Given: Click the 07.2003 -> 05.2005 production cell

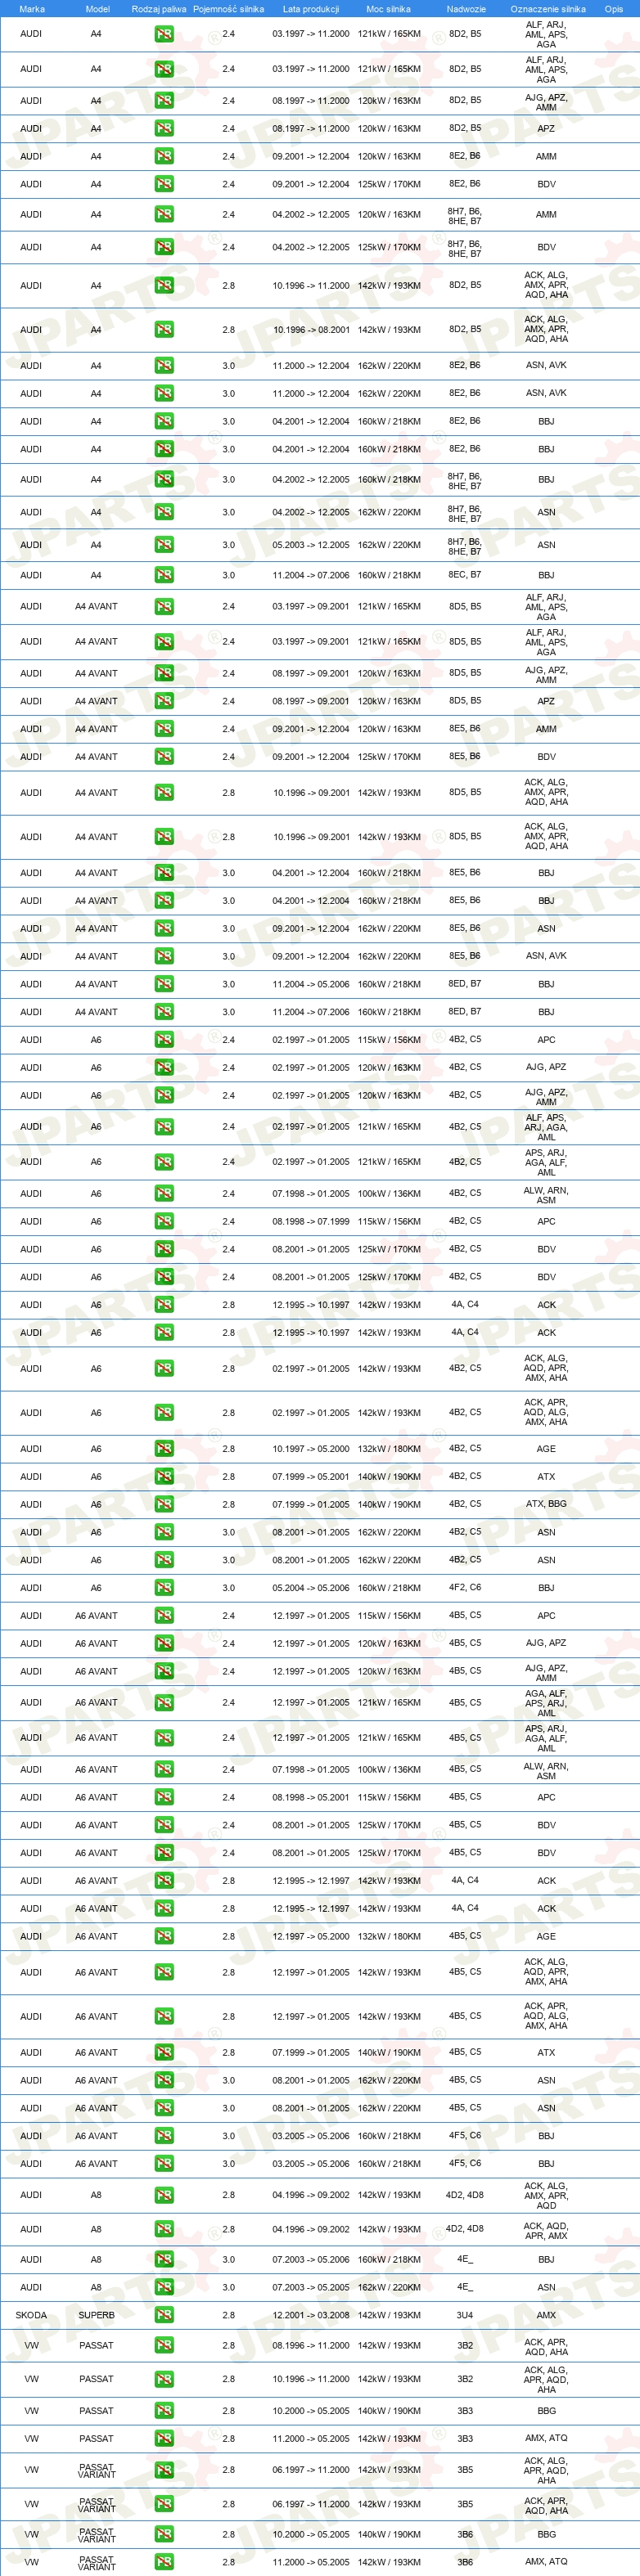Looking at the screenshot, I should click(x=311, y=2287).
